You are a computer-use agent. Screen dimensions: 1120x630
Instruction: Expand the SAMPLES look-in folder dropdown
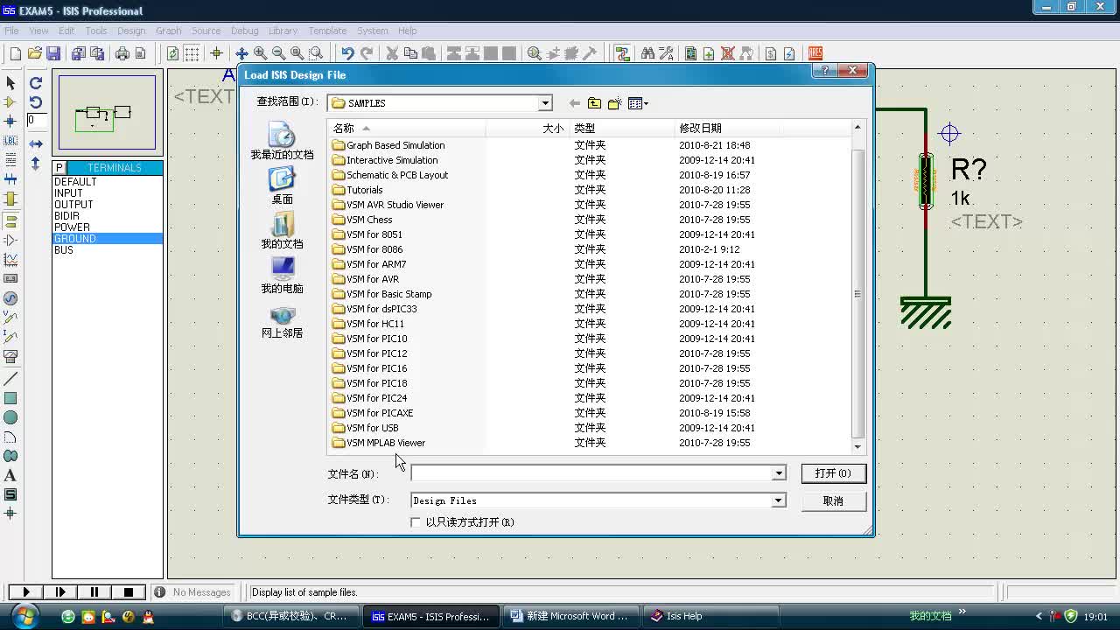tap(544, 103)
